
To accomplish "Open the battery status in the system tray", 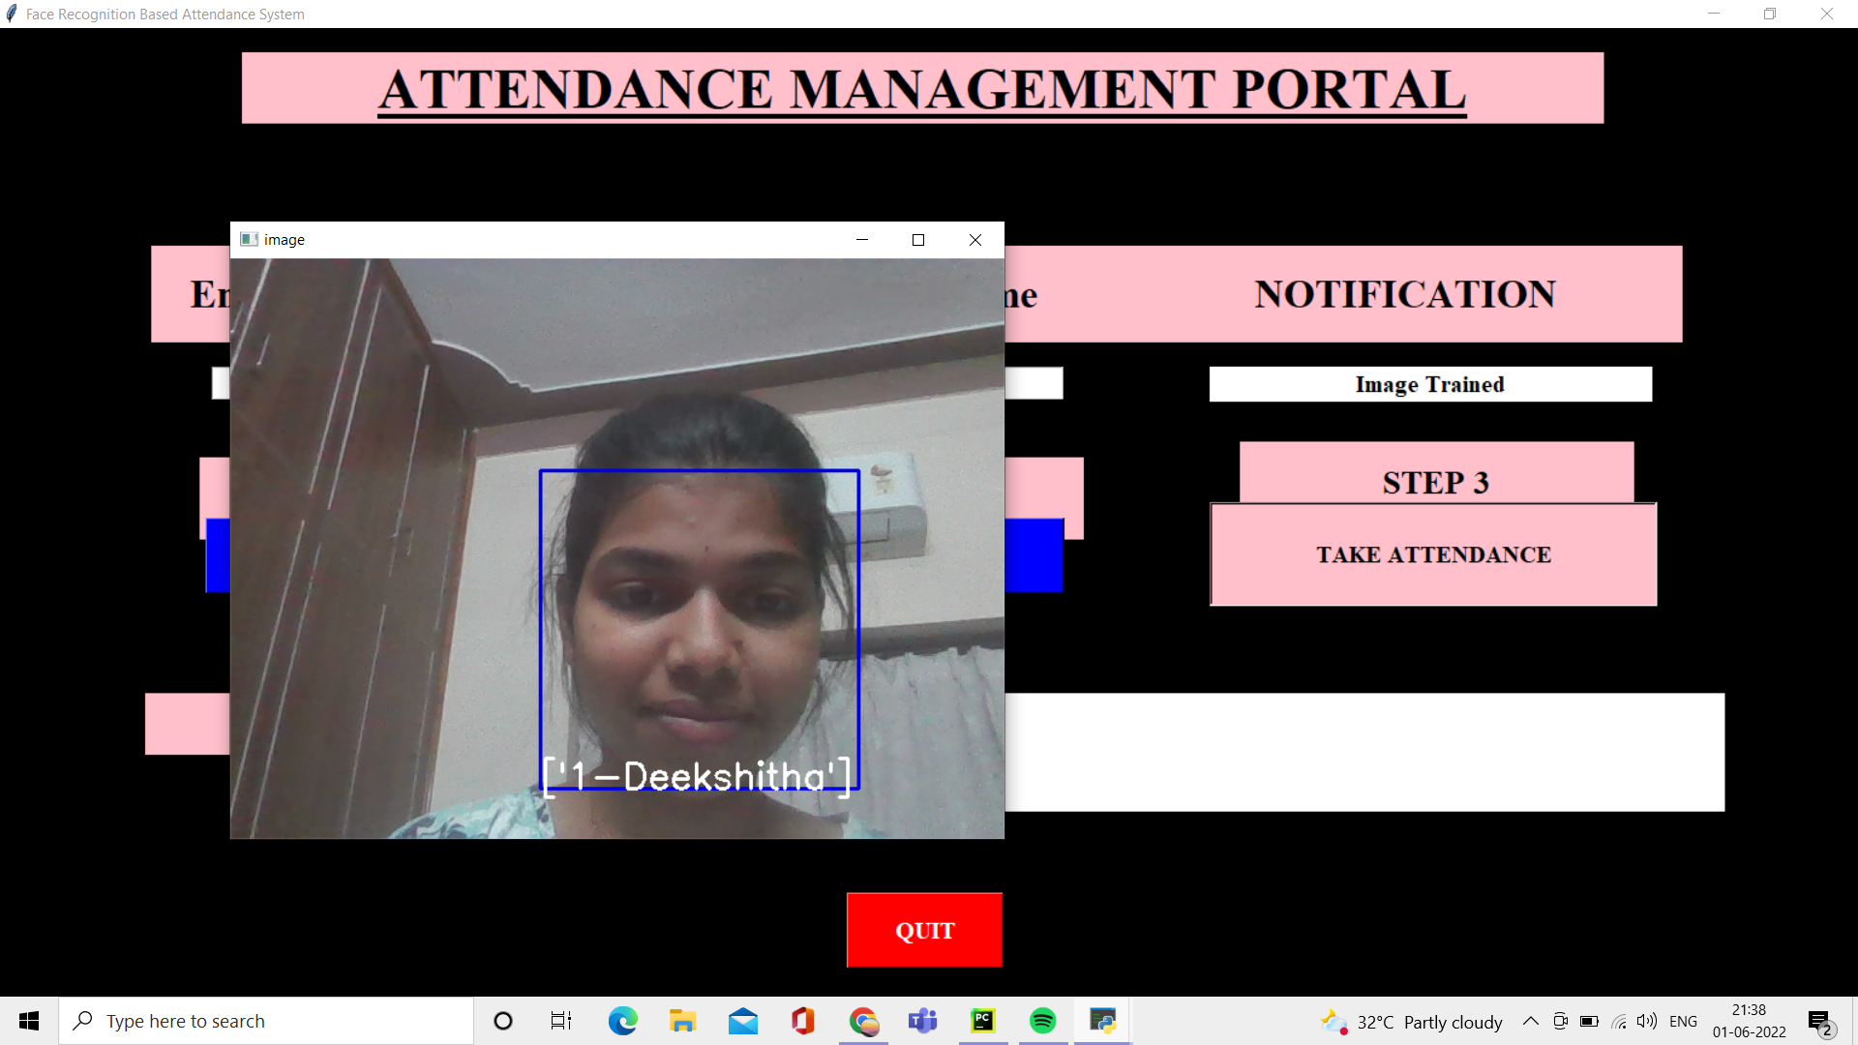I will (1590, 1021).
